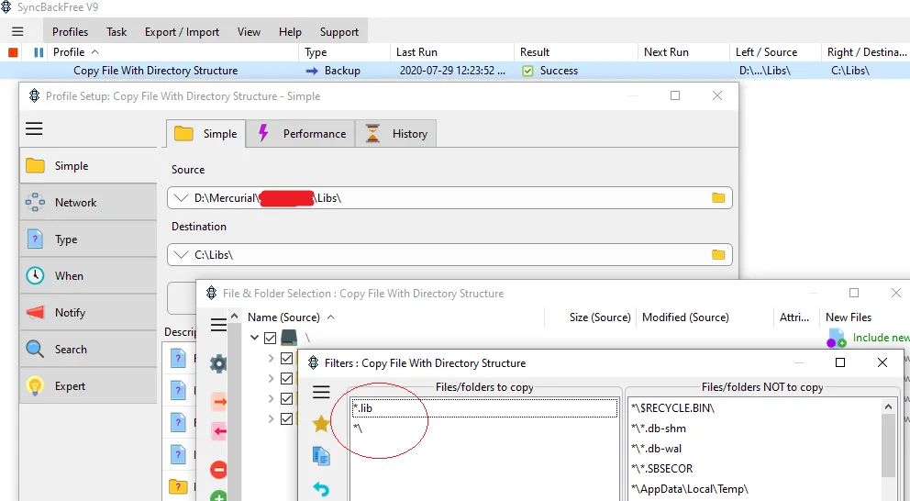
Task: Switch to the Performance tab
Action: pyautogui.click(x=301, y=134)
